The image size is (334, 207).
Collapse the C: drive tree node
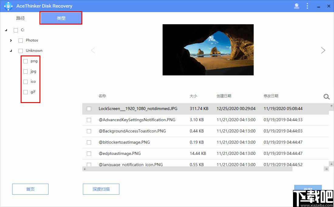tap(6, 30)
